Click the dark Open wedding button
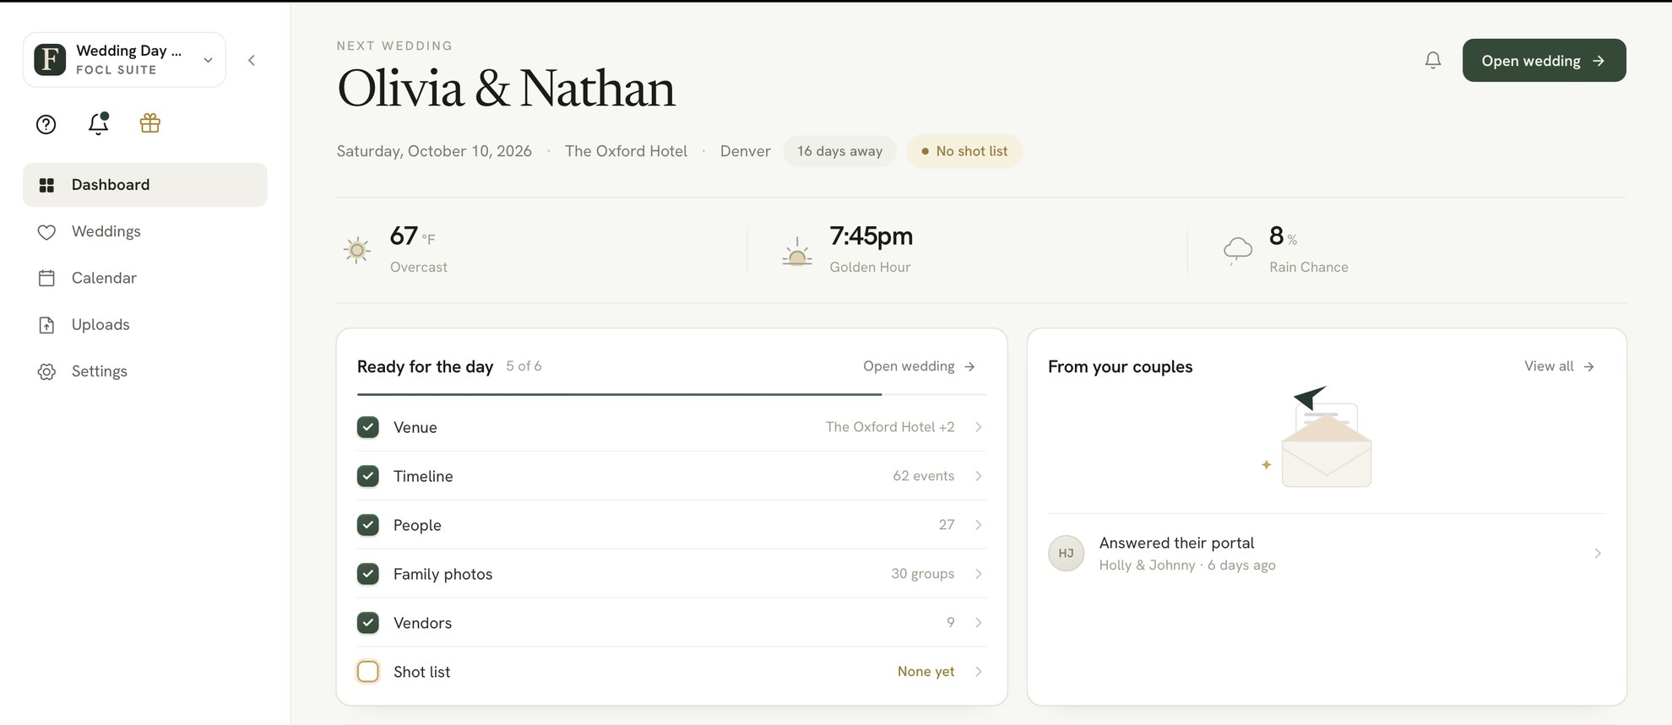 1544,61
